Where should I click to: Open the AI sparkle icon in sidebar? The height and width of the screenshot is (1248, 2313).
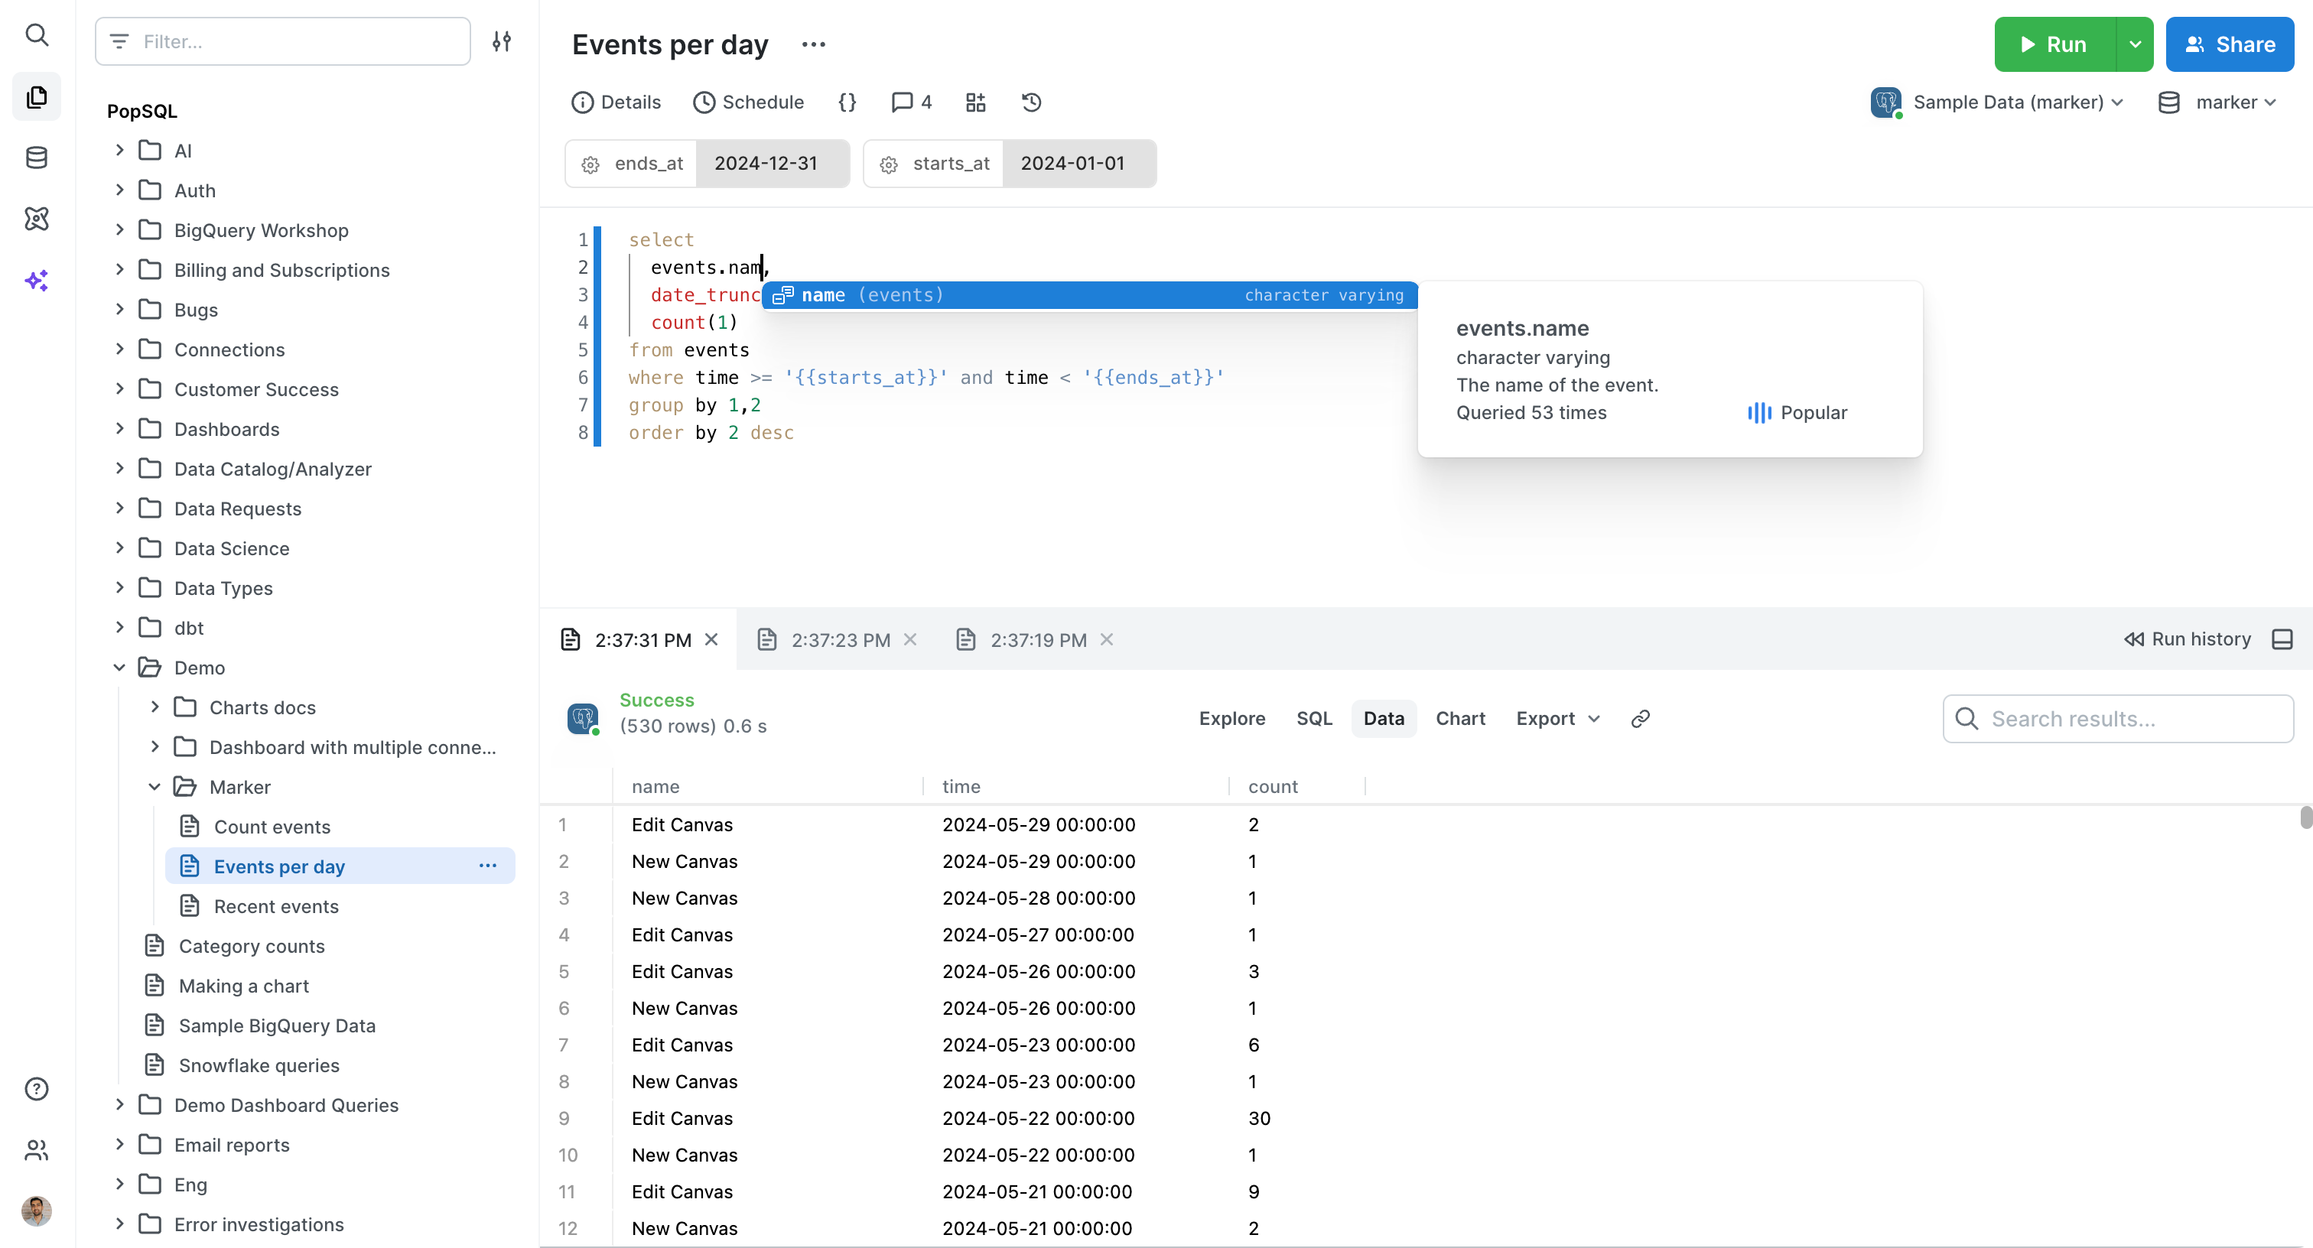tap(37, 281)
